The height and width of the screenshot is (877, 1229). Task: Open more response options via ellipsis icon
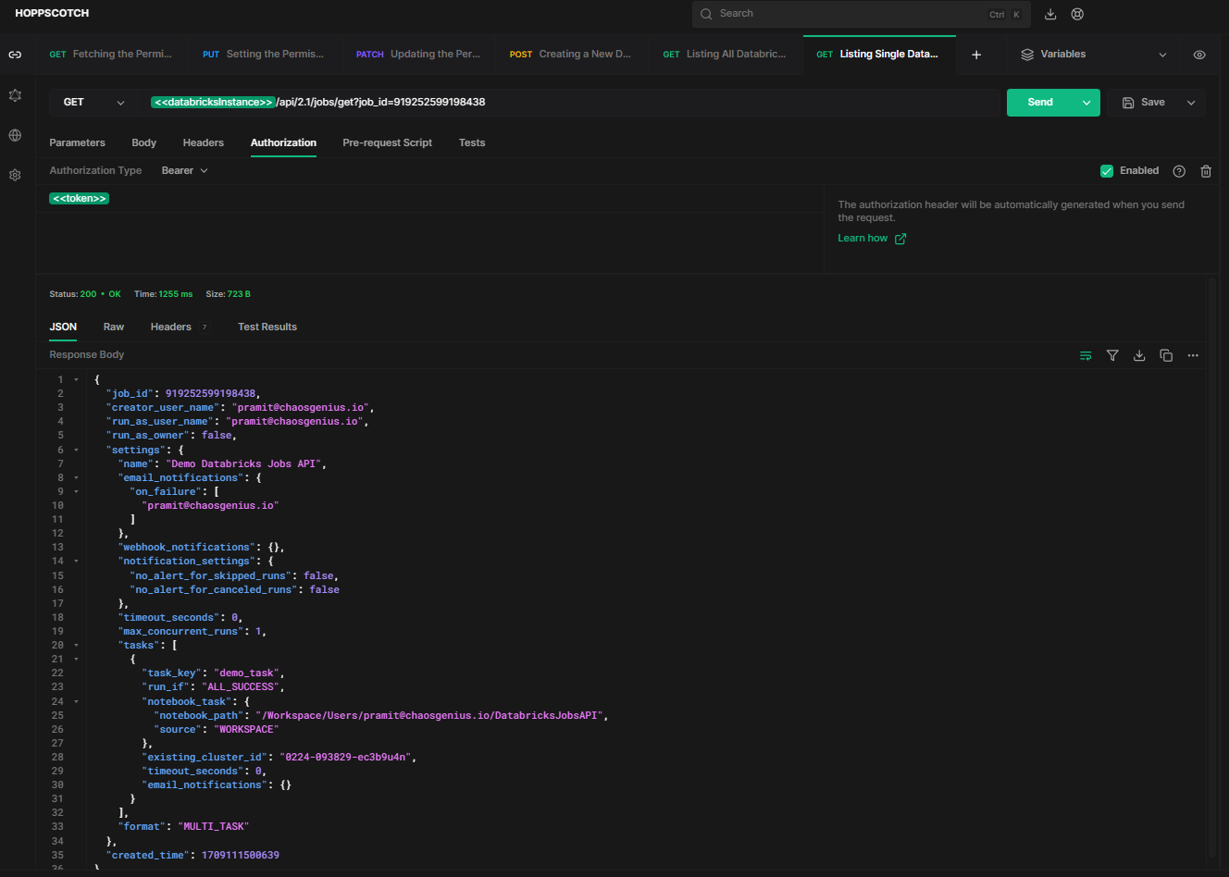coord(1193,354)
